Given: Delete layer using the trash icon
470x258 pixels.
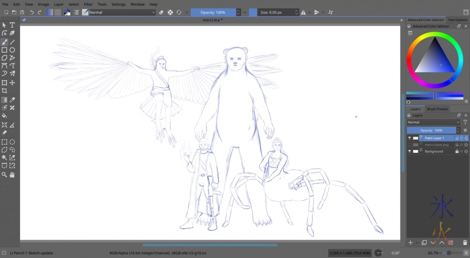Looking at the screenshot, I should (x=465, y=242).
